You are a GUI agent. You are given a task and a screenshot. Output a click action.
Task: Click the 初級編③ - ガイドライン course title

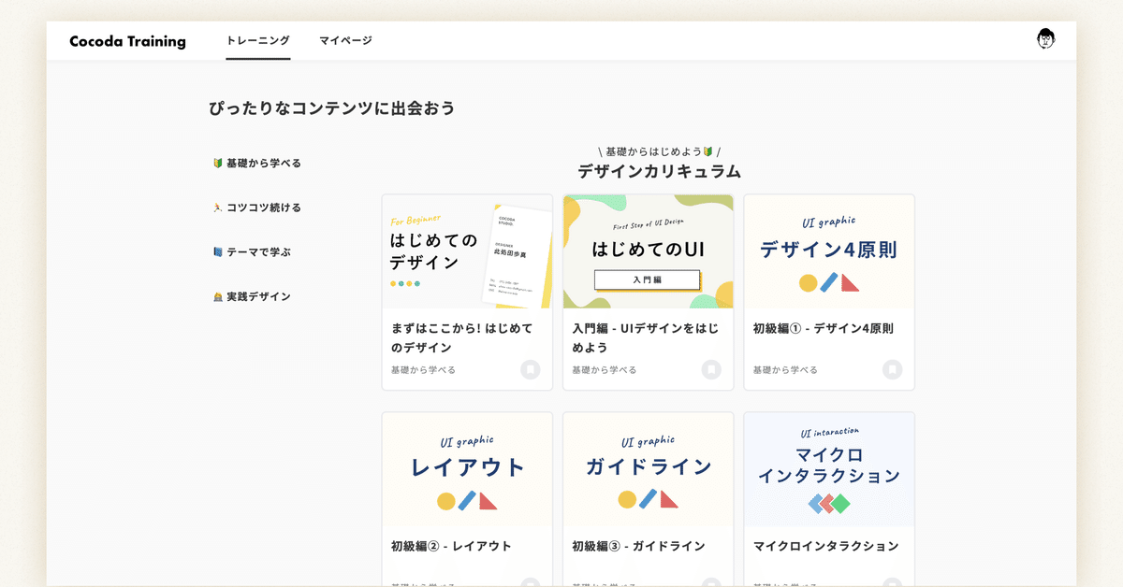tap(640, 545)
